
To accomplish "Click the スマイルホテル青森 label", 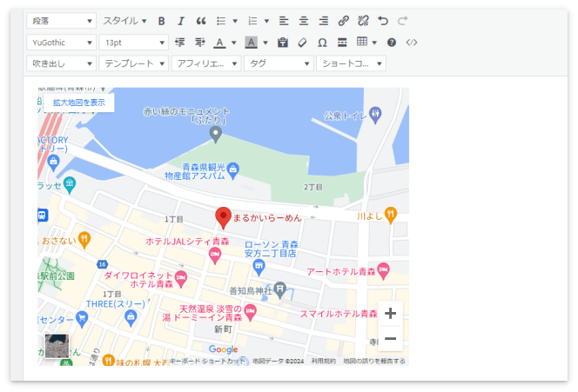I will [x=339, y=314].
